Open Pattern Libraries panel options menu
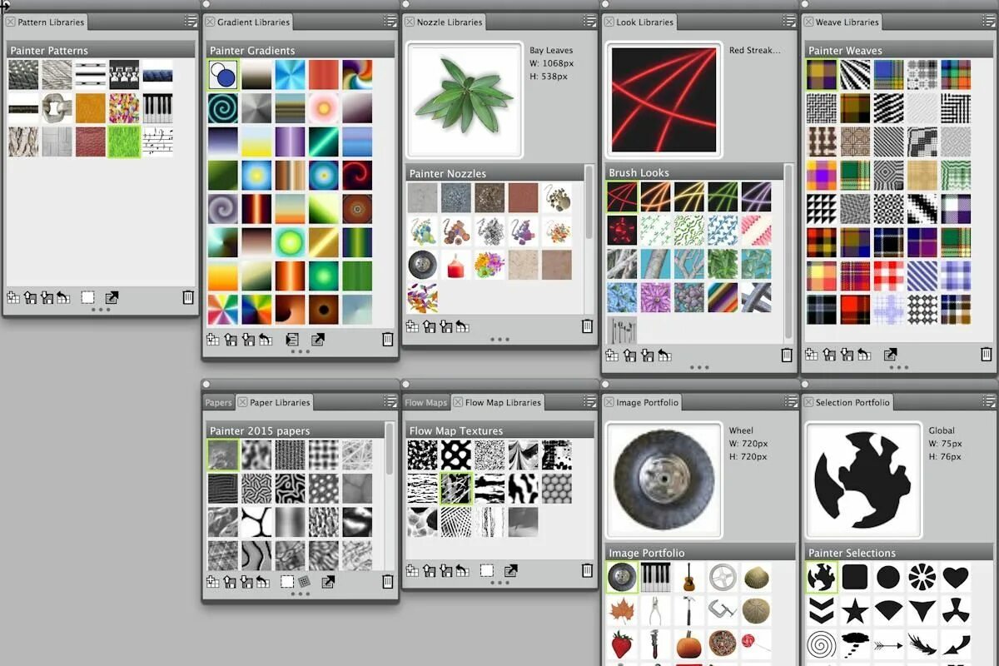This screenshot has height=666, width=999. pos(191,21)
